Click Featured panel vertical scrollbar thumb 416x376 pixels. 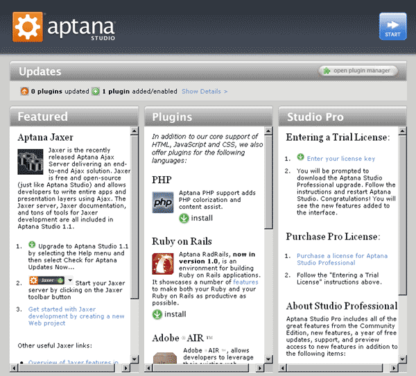coord(135,217)
